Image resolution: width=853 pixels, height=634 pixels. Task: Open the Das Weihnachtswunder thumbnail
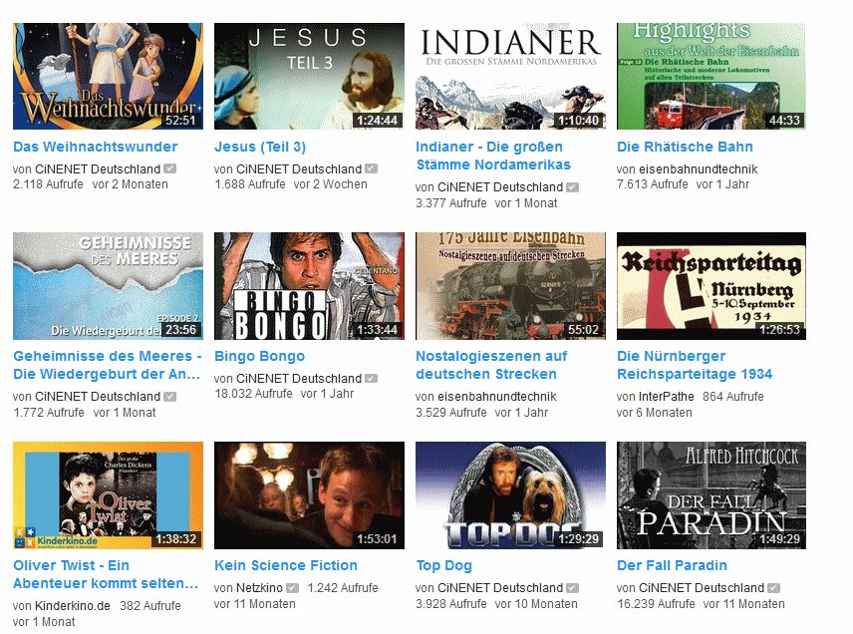[108, 76]
